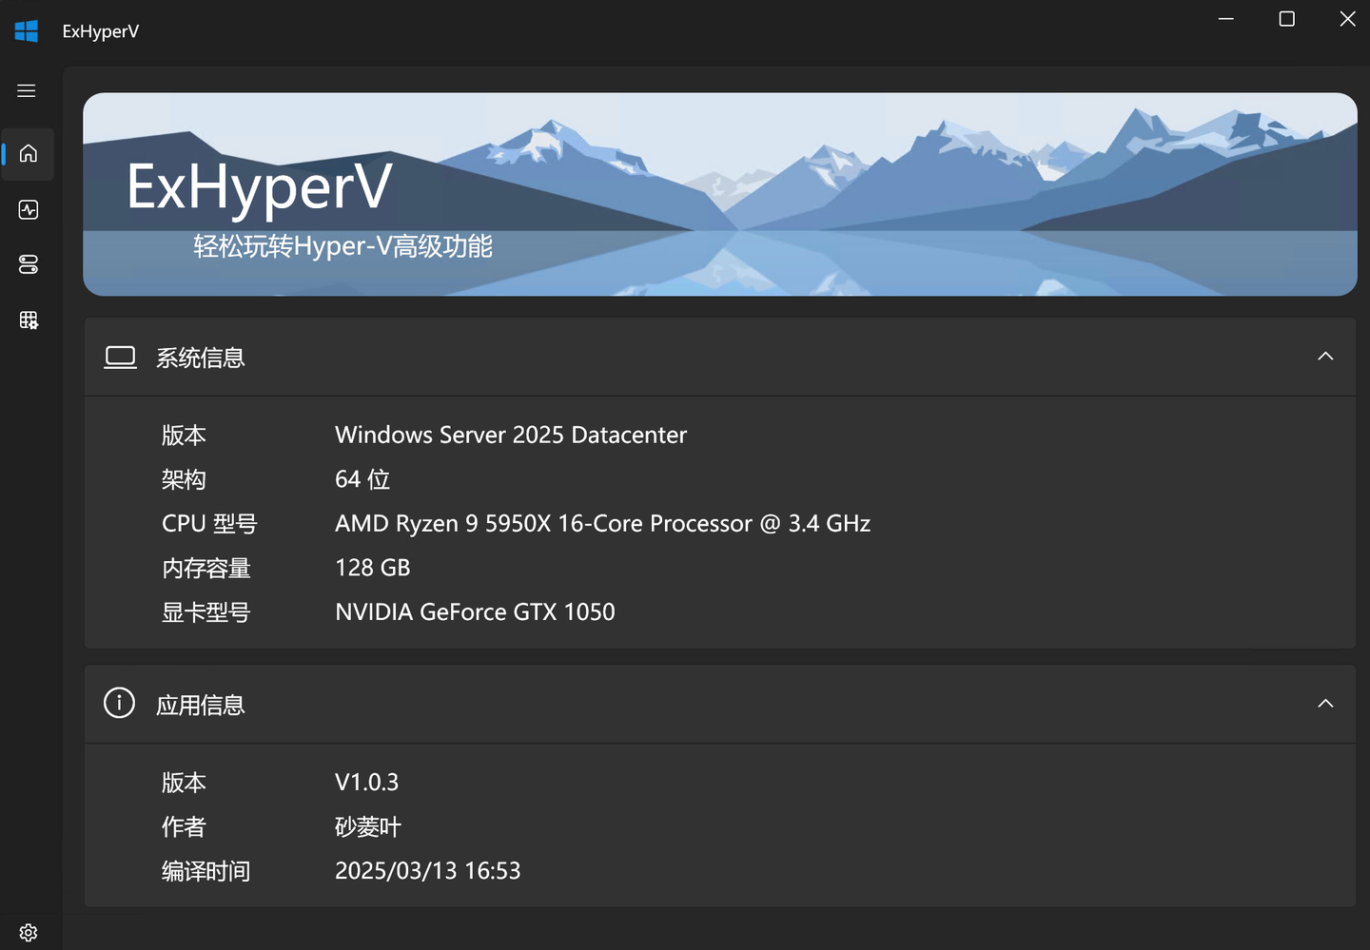This screenshot has width=1370, height=950.
Task: Open the GPU management page via grid icon
Action: coord(27,320)
